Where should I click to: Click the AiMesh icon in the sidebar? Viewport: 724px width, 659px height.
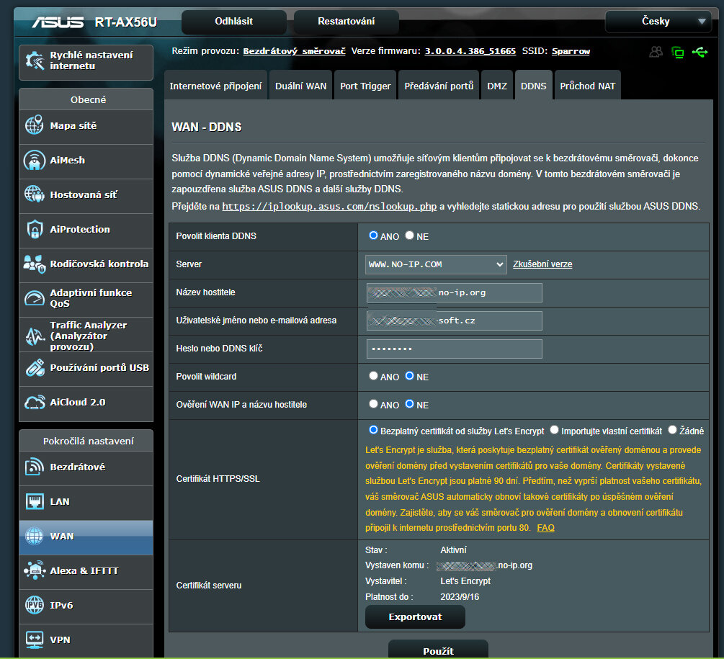click(34, 160)
